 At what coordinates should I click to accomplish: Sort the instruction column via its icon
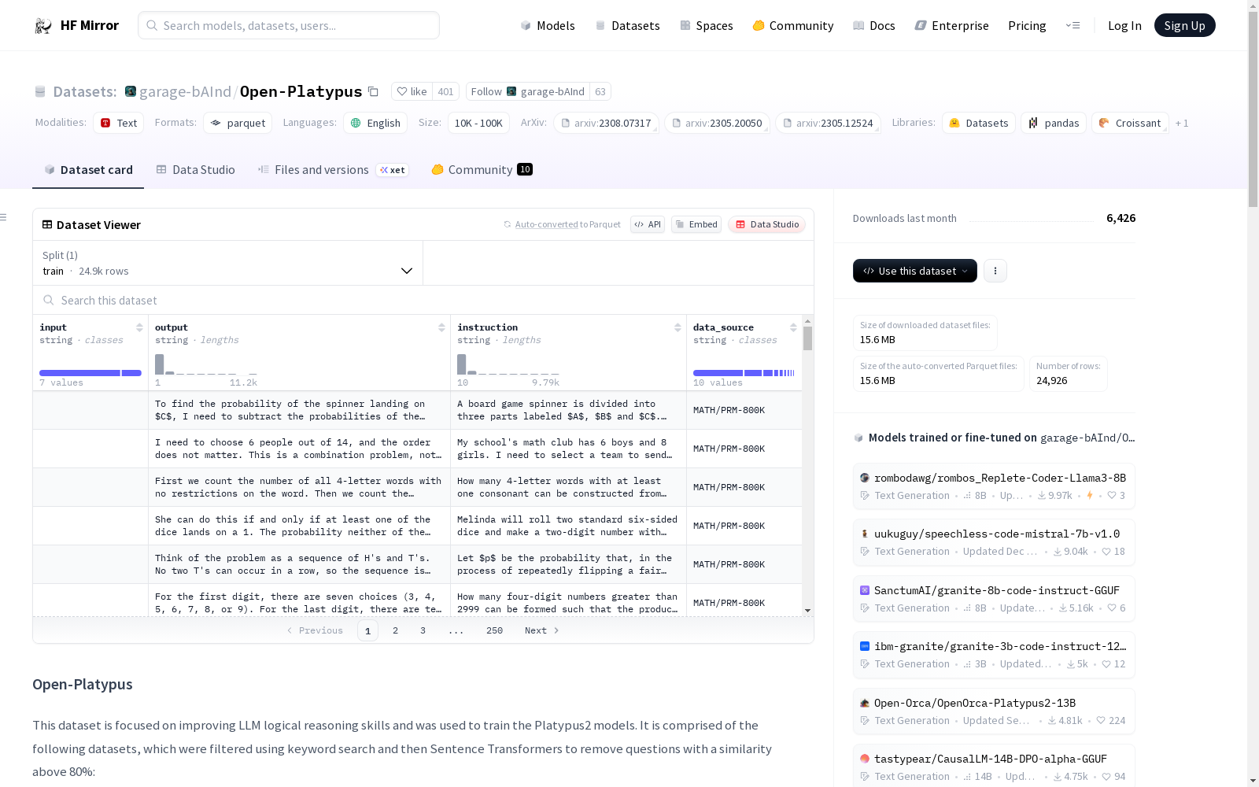pyautogui.click(x=677, y=327)
